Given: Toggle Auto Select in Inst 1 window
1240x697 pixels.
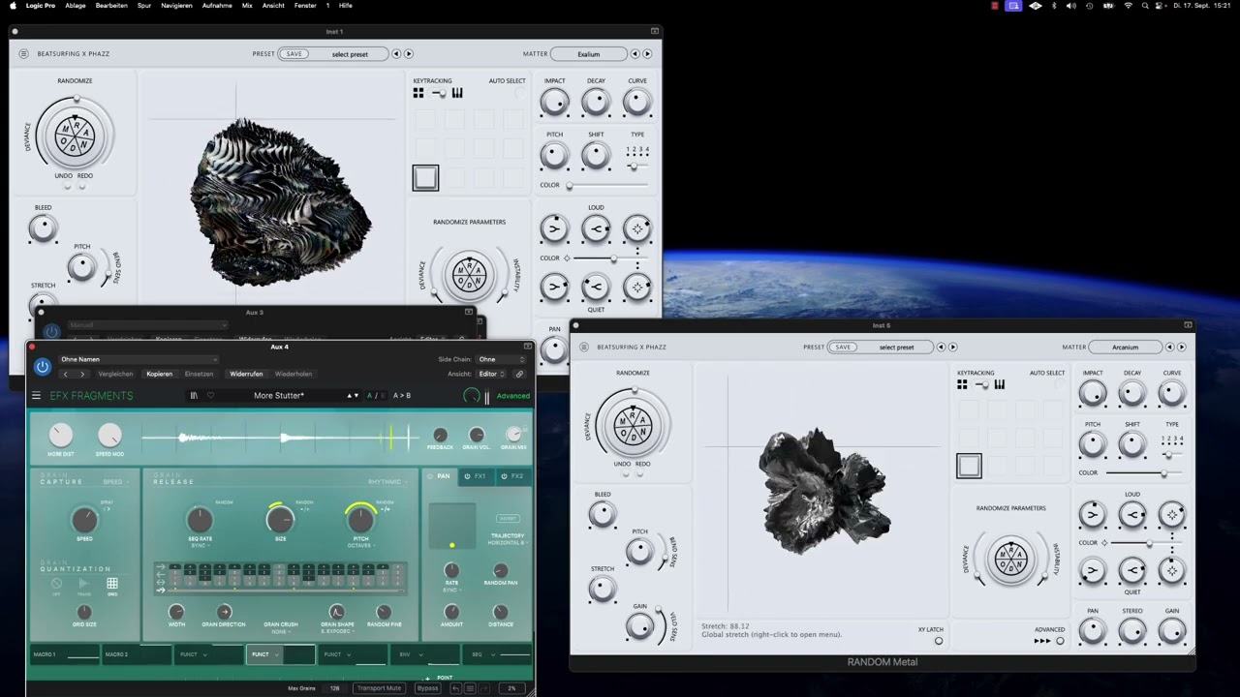Looking at the screenshot, I should point(520,93).
